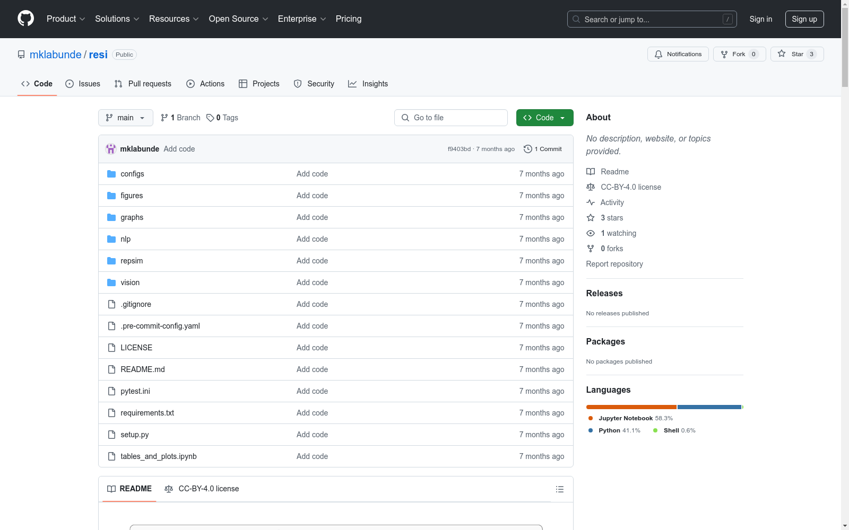Click the tag icon beside Tags
The height and width of the screenshot is (530, 849).
click(210, 118)
